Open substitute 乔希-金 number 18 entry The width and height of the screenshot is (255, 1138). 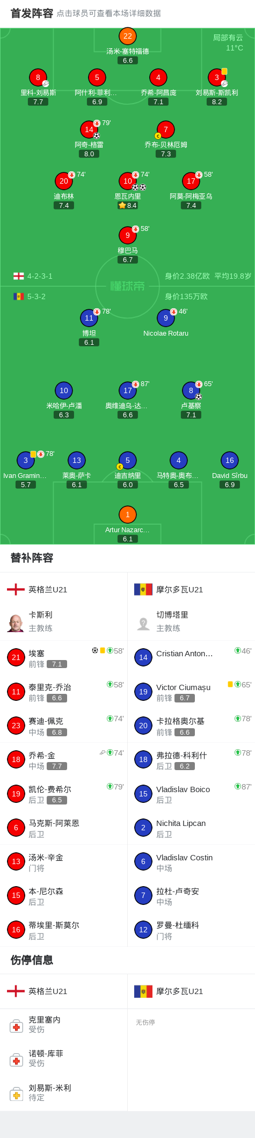click(64, 760)
